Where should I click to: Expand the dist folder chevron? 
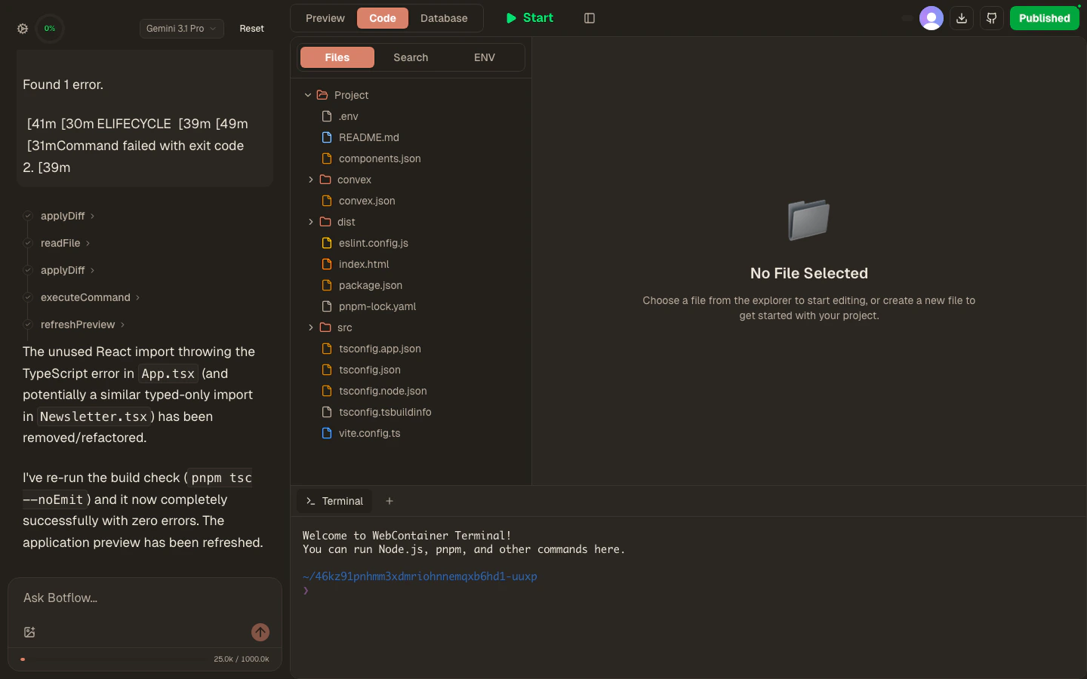[311, 222]
